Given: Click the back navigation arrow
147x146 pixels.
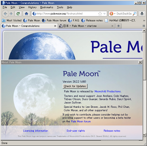Looking at the screenshot, I should pyautogui.click(x=5, y=14).
